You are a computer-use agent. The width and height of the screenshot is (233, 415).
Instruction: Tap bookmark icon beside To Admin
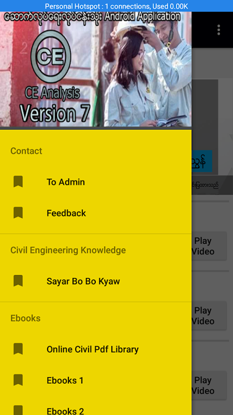(x=18, y=182)
